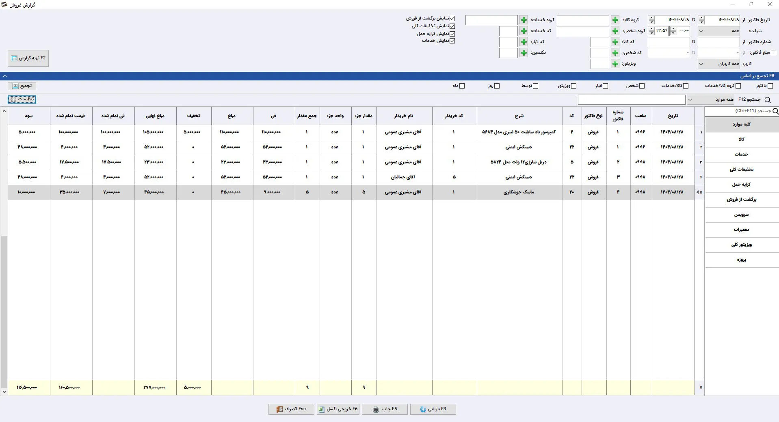Click green plus next to گروه کالا
Image resolution: width=779 pixels, height=422 pixels.
pyautogui.click(x=615, y=20)
